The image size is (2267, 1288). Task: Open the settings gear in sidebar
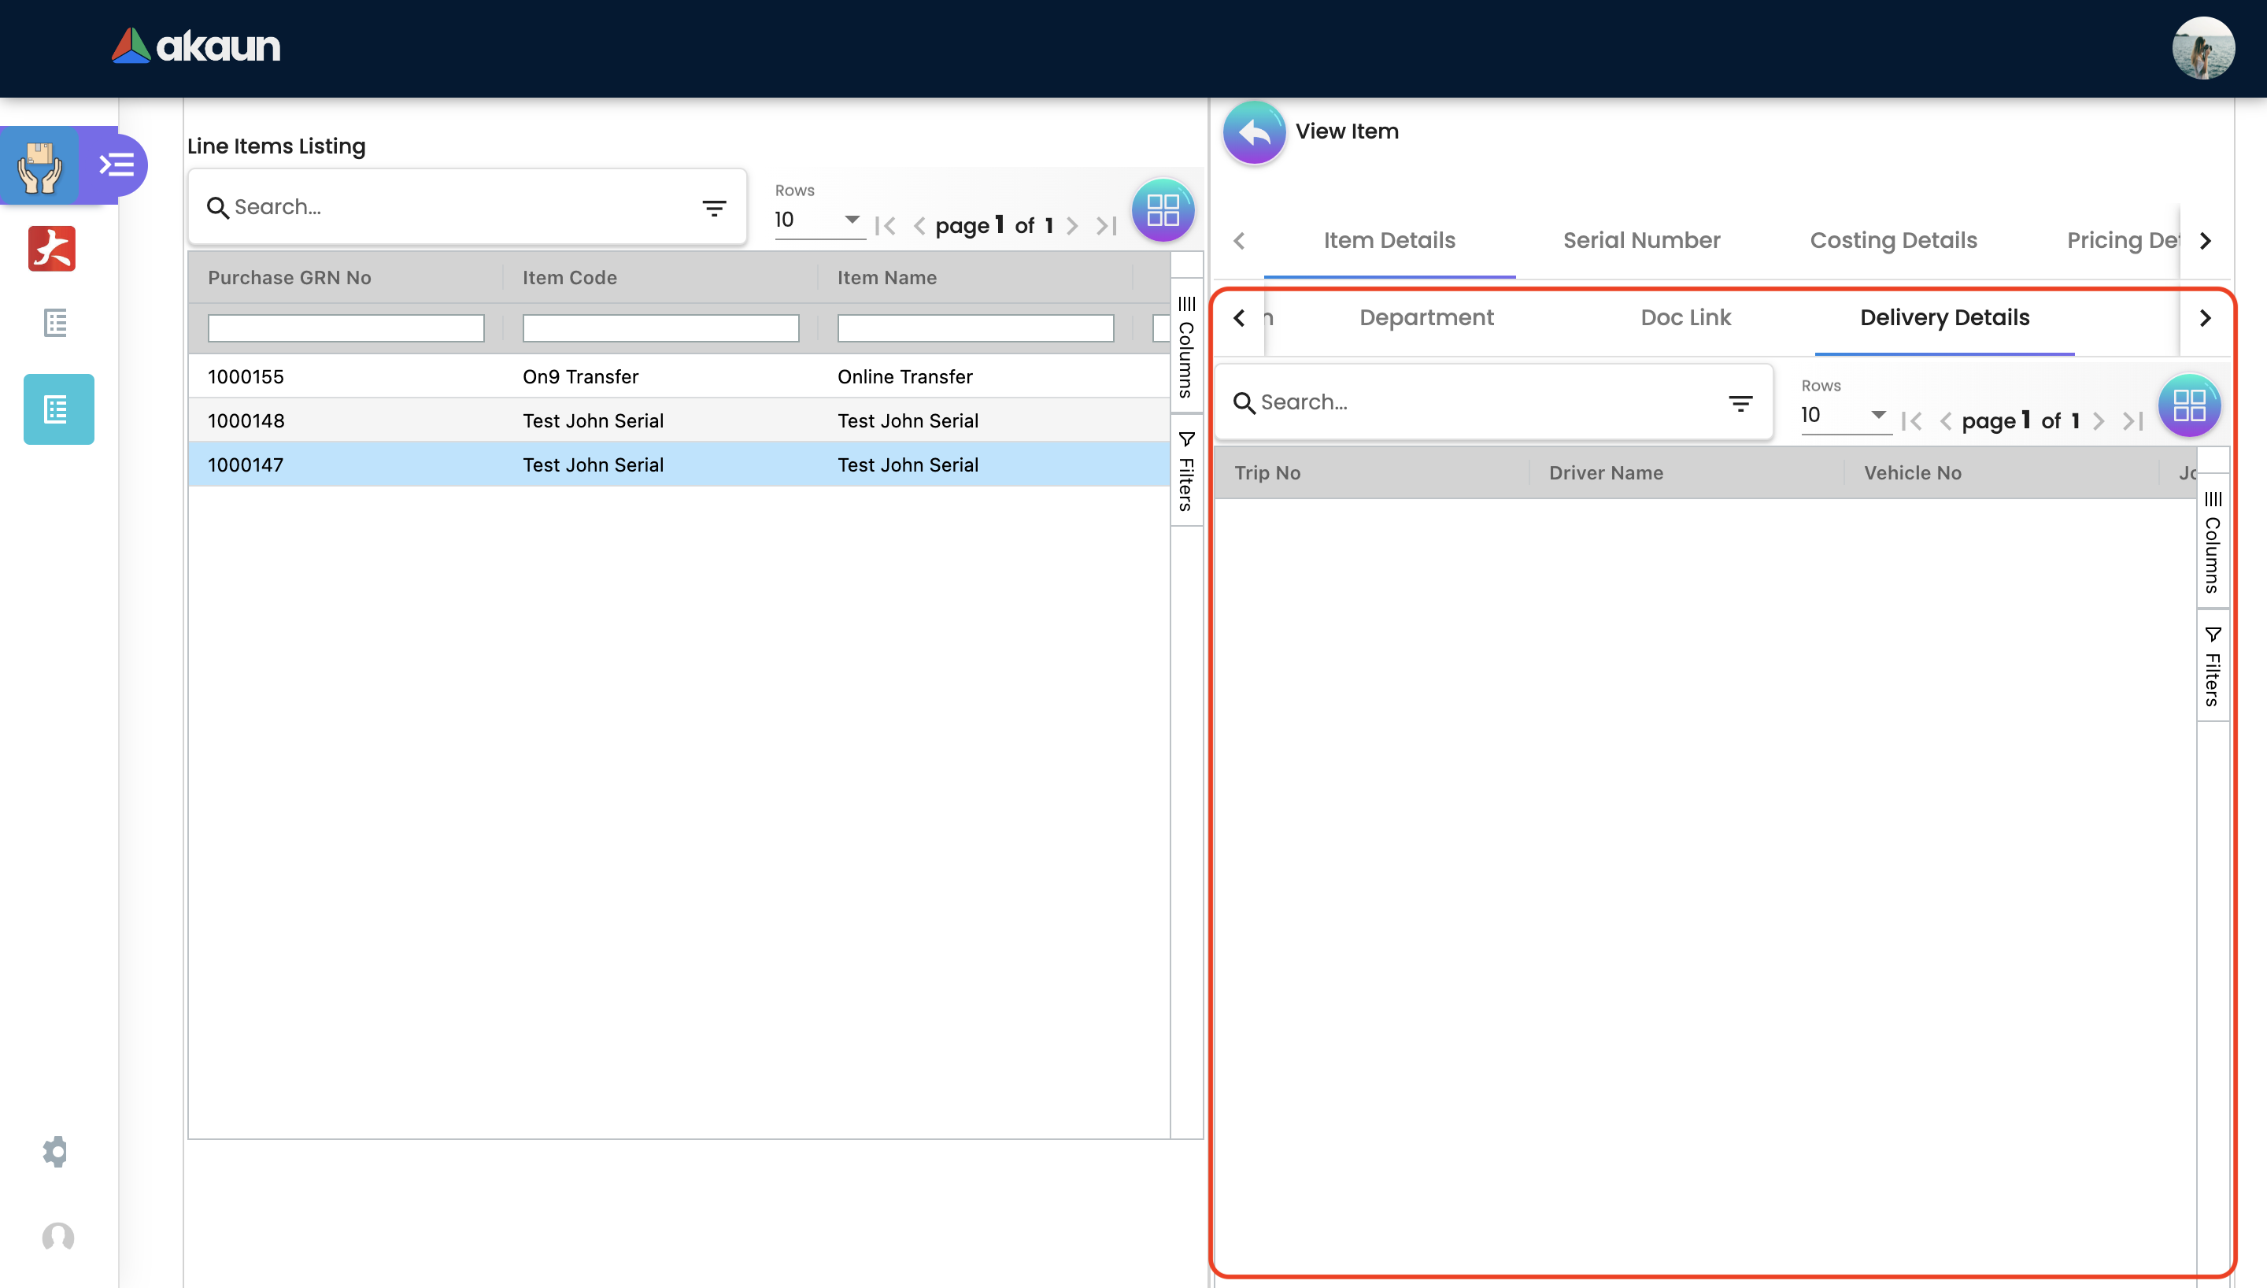[x=55, y=1151]
